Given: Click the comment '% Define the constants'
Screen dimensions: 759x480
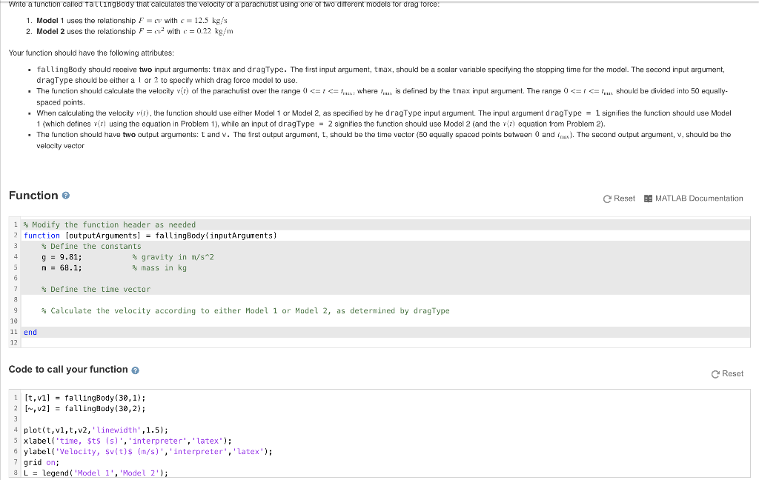Looking at the screenshot, I should tap(91, 246).
